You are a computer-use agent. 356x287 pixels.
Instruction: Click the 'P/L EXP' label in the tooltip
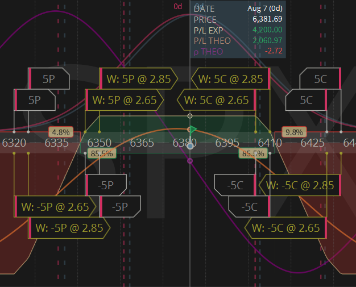208,30
